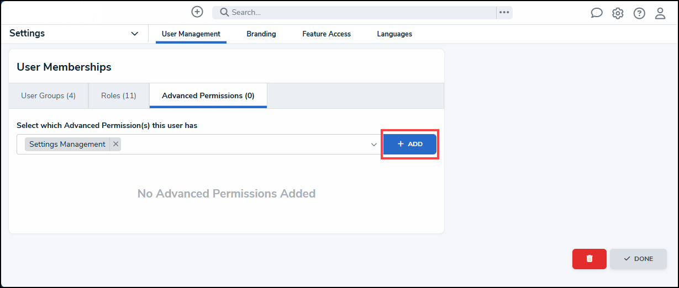Click the Done button
This screenshot has height=288, width=679.
[638, 259]
